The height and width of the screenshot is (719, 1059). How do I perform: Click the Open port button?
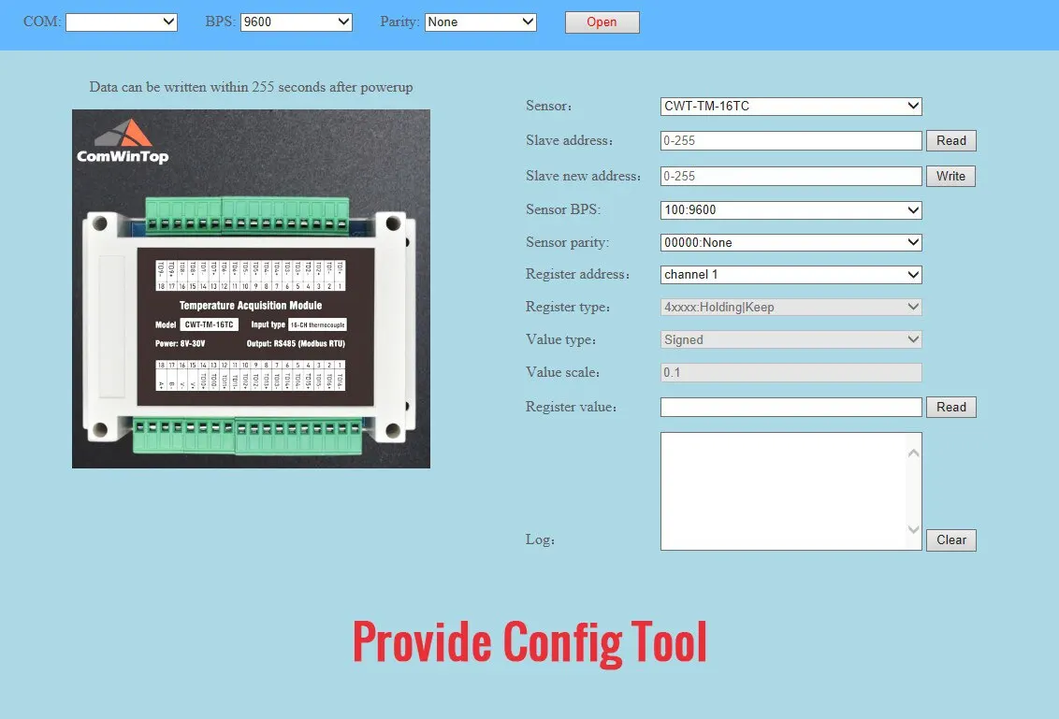[x=602, y=22]
